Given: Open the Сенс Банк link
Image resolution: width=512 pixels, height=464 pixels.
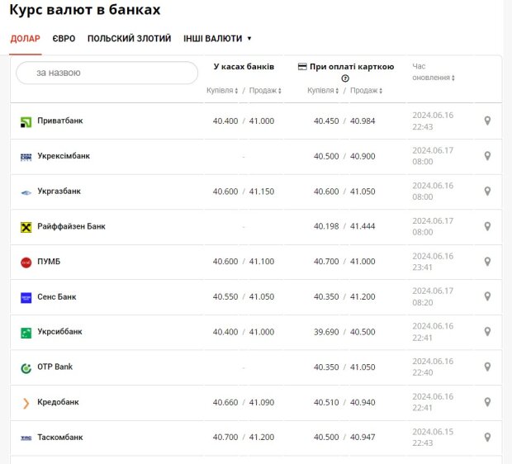Looking at the screenshot, I should click(x=56, y=296).
